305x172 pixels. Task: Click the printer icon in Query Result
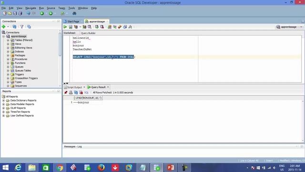click(x=71, y=92)
